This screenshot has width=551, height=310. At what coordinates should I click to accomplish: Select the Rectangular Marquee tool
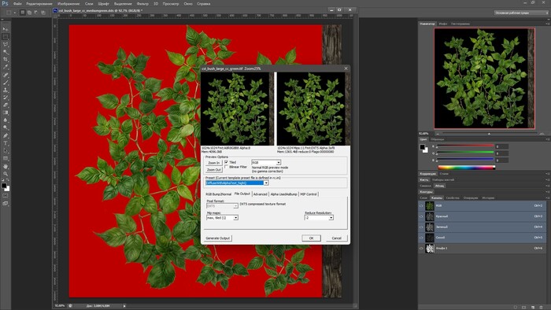(x=6, y=37)
